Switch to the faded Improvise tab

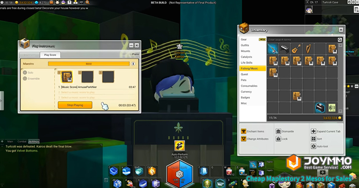(30, 55)
